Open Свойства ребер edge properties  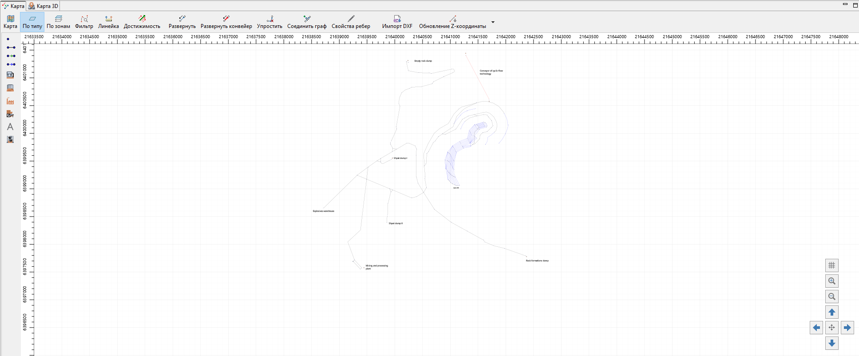click(351, 22)
